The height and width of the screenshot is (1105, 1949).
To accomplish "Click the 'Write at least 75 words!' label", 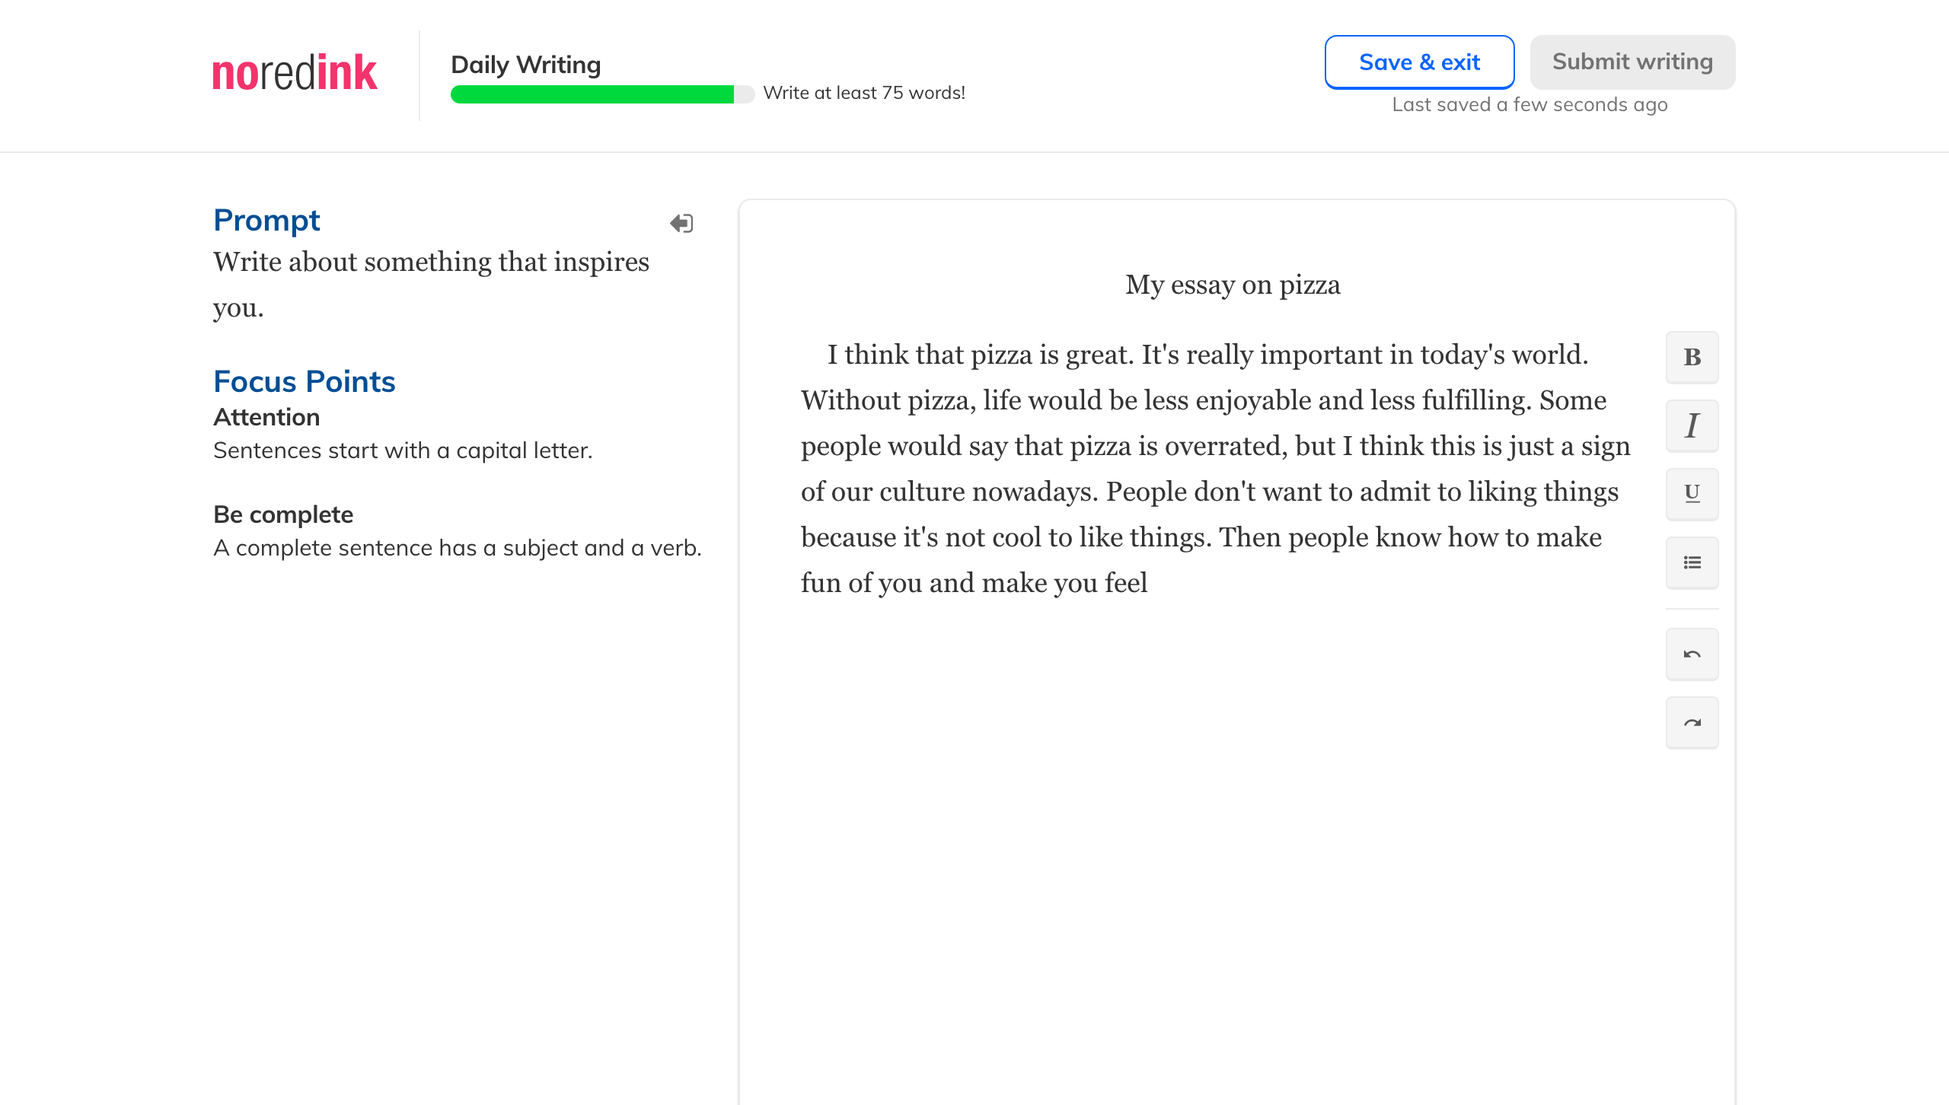I will (x=864, y=93).
